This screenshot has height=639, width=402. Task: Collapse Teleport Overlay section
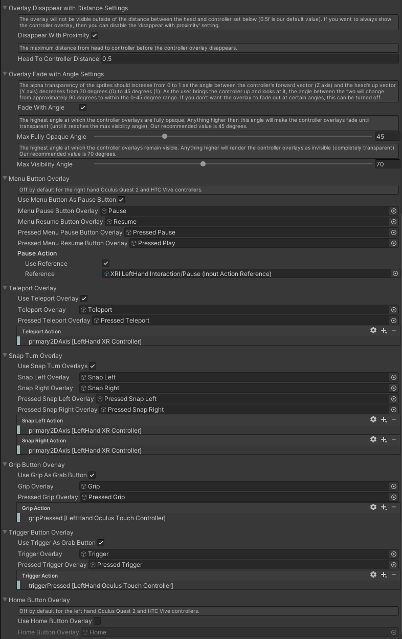(5, 288)
